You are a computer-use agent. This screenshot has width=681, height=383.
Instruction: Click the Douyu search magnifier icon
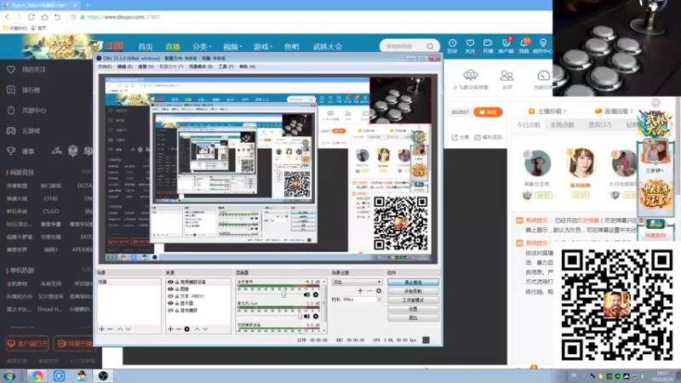click(430, 46)
